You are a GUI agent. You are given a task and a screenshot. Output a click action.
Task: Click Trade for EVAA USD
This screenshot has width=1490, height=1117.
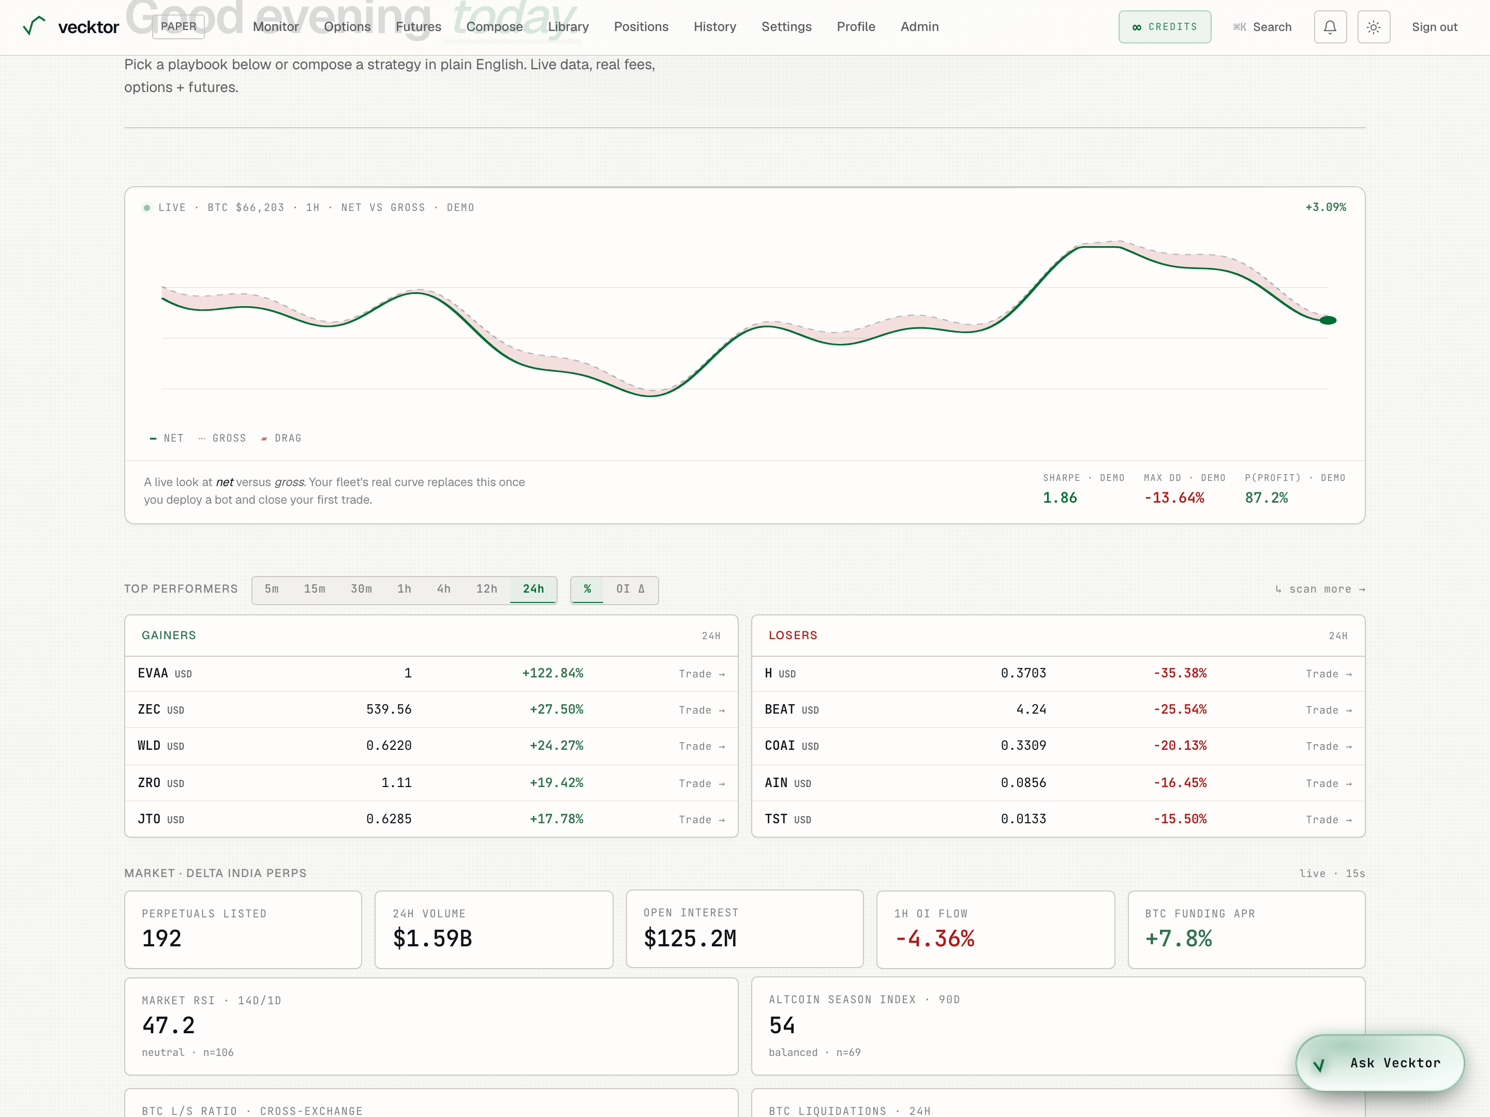click(x=702, y=674)
